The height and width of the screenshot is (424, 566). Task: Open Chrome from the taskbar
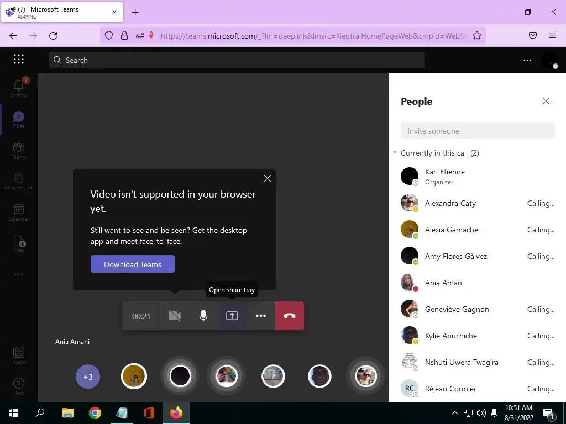(95, 413)
